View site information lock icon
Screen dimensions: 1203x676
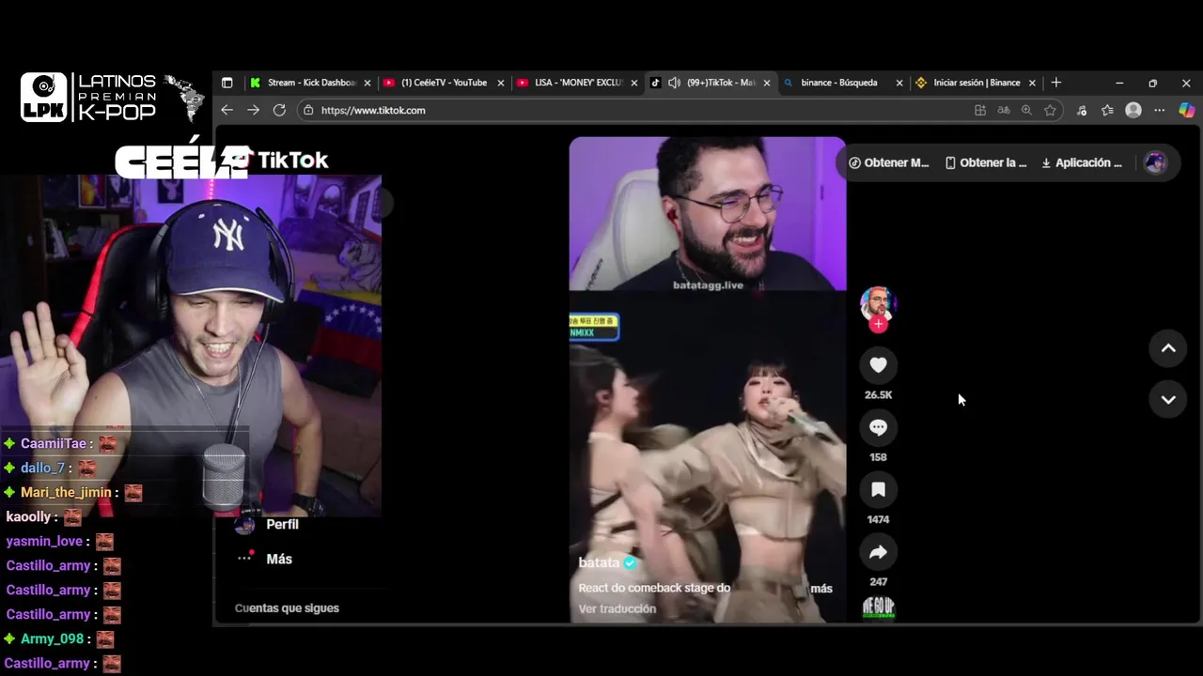(x=308, y=110)
